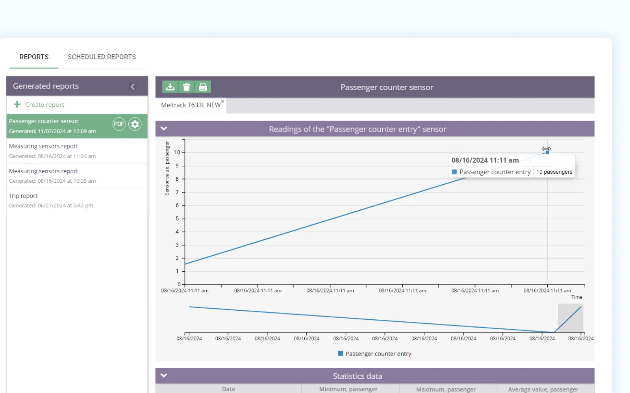Screen dimensions: 630x393
Task: Download the Passenger counter sensor report
Action: (170, 87)
